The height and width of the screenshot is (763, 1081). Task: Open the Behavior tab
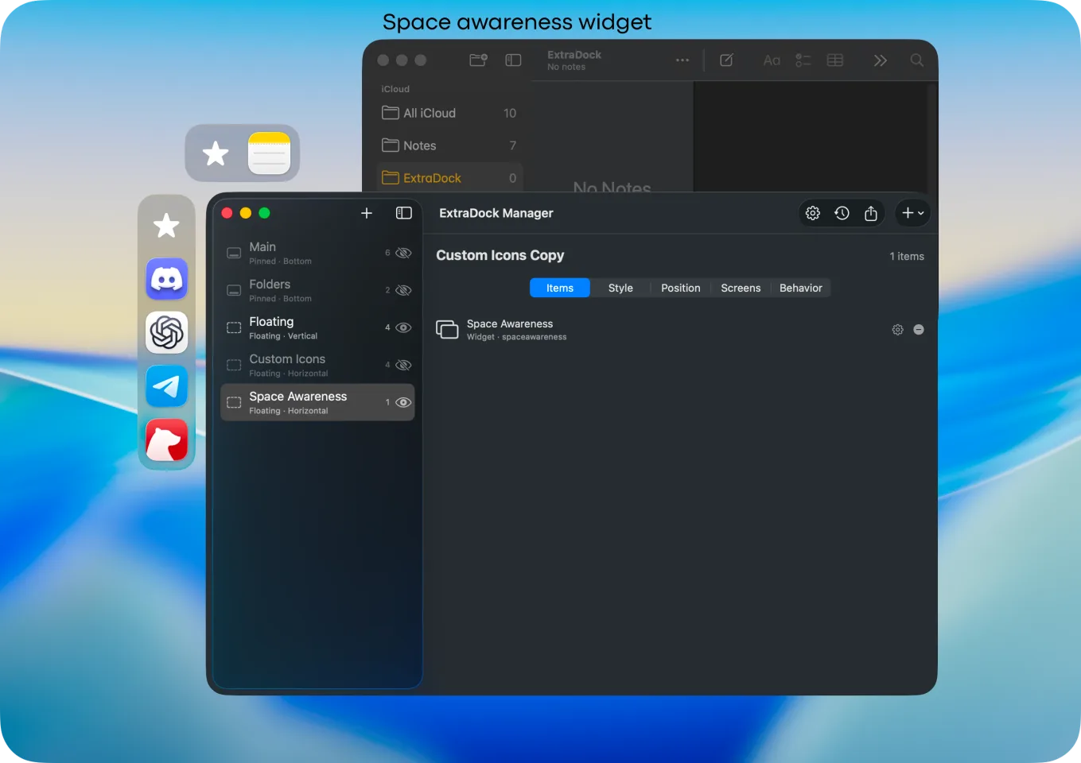pyautogui.click(x=801, y=288)
